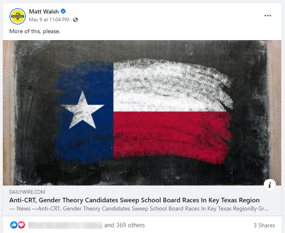Click the blurred reactor names
This screenshot has width=285, height=233.
pyautogui.click(x=65, y=225)
